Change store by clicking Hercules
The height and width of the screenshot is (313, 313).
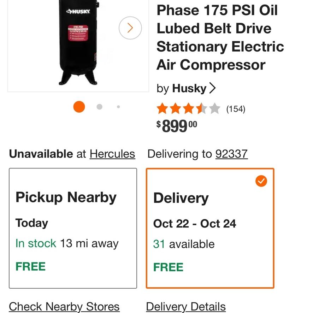click(112, 154)
